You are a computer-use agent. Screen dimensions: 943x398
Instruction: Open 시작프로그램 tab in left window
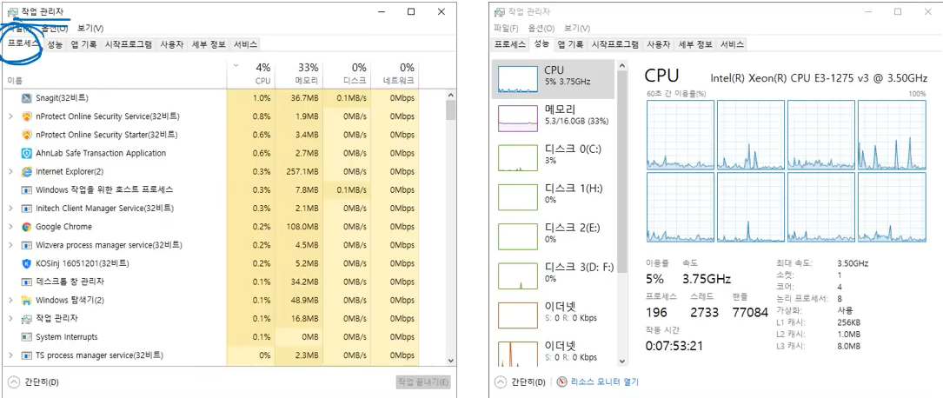(128, 44)
